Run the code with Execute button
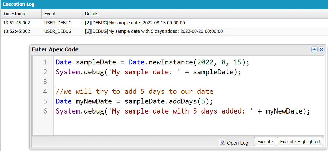This screenshot has height=151, width=328. (265, 142)
